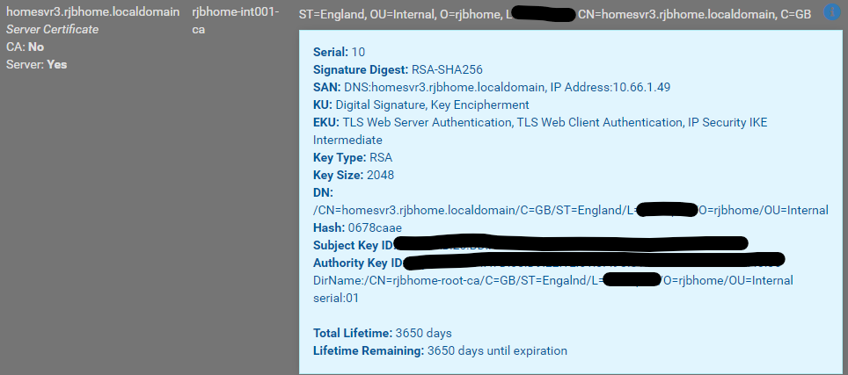Click the Serial: 10 line
This screenshot has height=375, width=848.
pos(339,53)
